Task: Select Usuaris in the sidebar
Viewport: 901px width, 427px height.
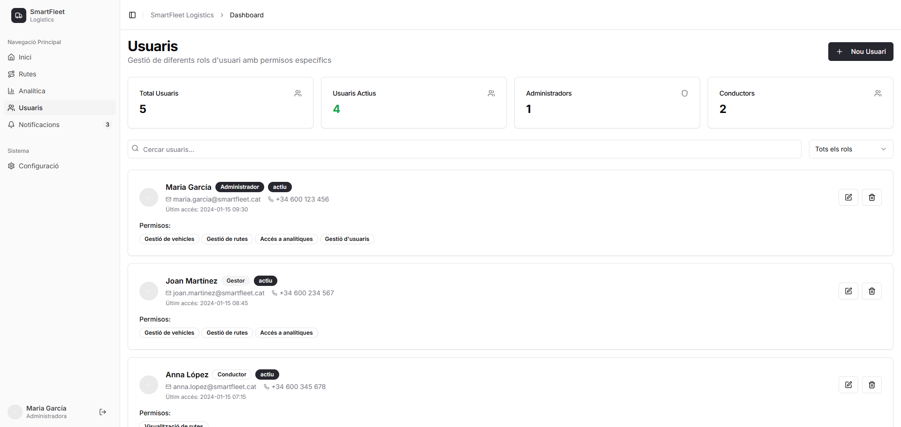Action: (x=60, y=108)
